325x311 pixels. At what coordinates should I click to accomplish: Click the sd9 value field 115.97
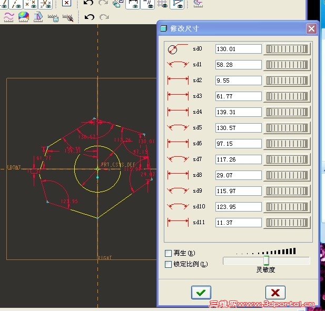pyautogui.click(x=239, y=191)
